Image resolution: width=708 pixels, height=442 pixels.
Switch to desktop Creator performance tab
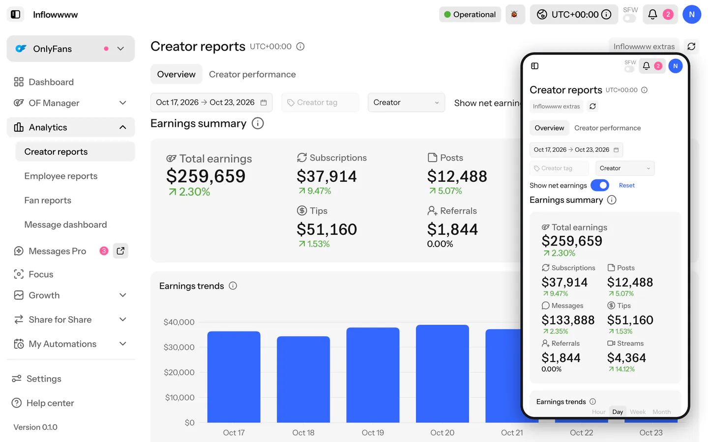252,74
